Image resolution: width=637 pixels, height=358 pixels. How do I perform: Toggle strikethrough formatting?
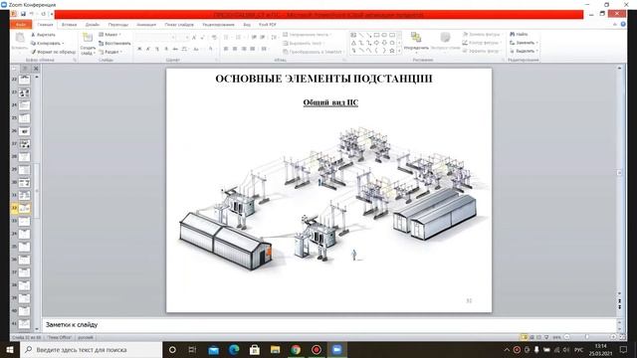175,49
